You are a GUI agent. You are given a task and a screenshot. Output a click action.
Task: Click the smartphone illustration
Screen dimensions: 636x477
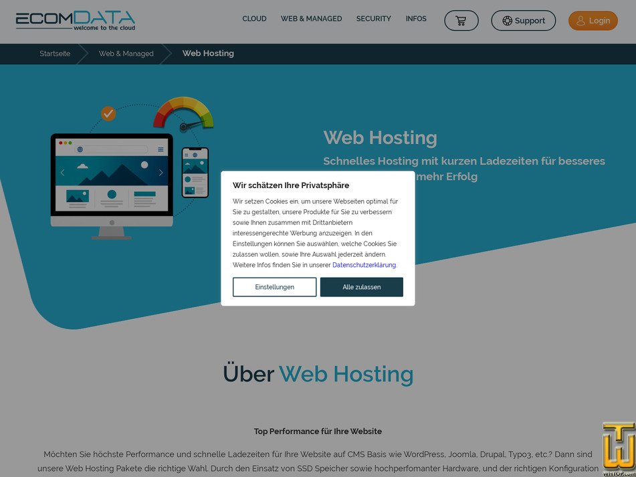pyautogui.click(x=195, y=173)
